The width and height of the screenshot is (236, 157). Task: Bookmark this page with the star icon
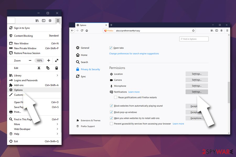[193, 31]
